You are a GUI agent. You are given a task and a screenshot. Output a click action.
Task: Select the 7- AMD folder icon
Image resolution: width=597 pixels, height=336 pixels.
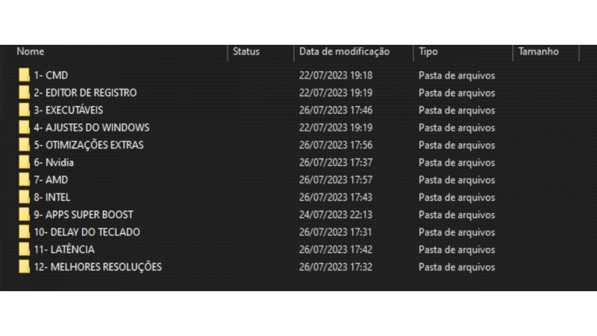coord(25,180)
